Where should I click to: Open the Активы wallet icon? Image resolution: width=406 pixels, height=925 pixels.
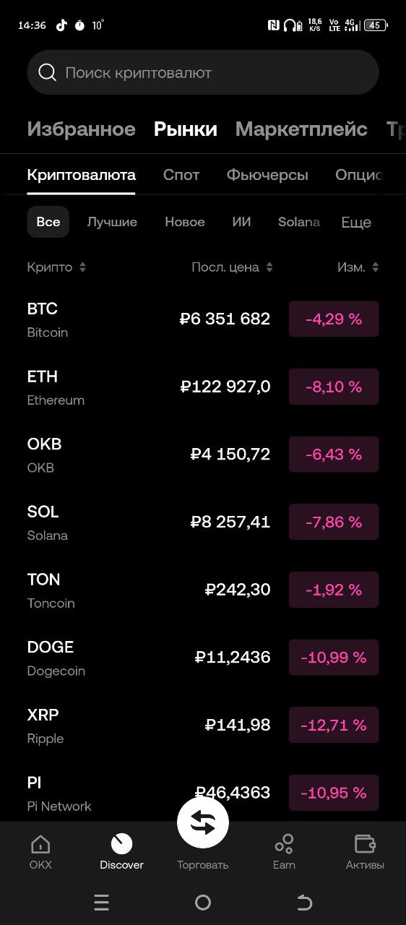(365, 843)
